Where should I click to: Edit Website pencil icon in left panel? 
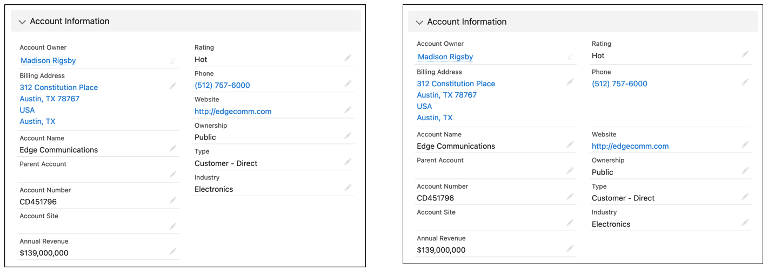point(348,109)
